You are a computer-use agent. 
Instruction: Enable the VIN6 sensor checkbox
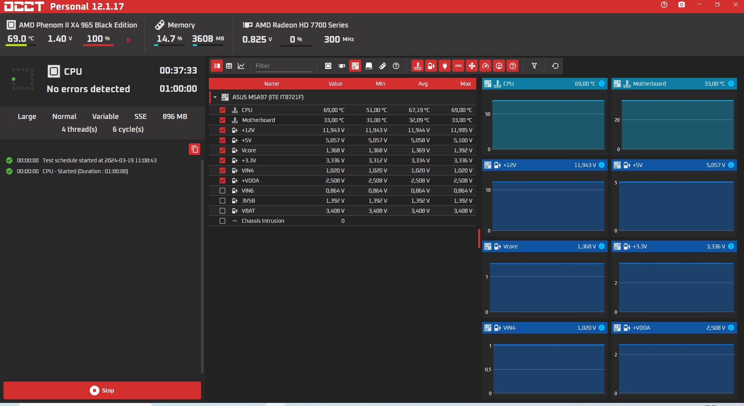click(x=222, y=191)
